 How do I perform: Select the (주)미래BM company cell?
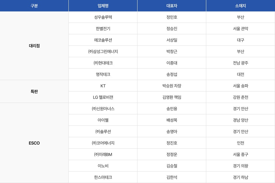point(103,154)
